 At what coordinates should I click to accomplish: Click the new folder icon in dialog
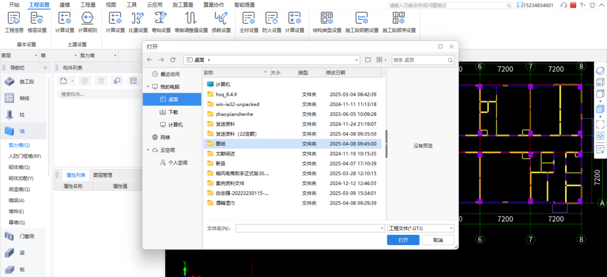click(x=368, y=60)
